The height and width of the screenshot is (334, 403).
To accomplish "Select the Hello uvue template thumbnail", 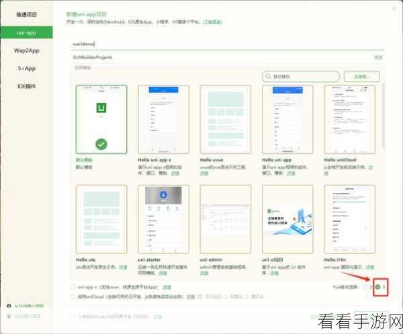I will [226, 120].
